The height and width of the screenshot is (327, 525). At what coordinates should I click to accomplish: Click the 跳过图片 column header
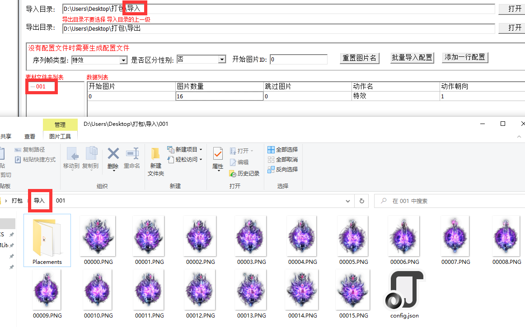click(x=308, y=87)
